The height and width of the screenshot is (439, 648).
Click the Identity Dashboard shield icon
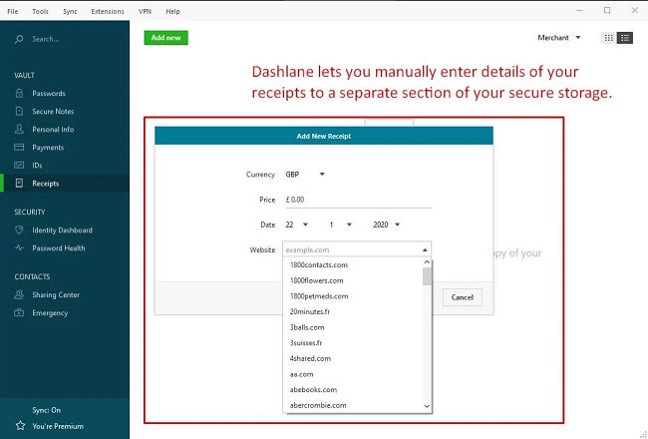coord(19,230)
